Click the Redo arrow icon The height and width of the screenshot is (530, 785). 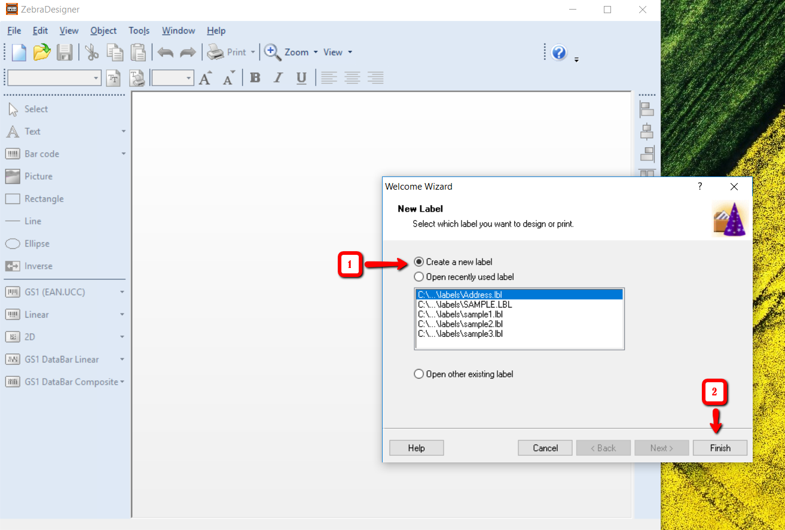click(x=188, y=53)
